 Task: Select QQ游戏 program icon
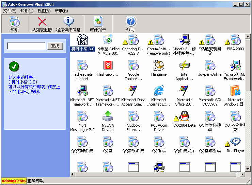pos(159,142)
